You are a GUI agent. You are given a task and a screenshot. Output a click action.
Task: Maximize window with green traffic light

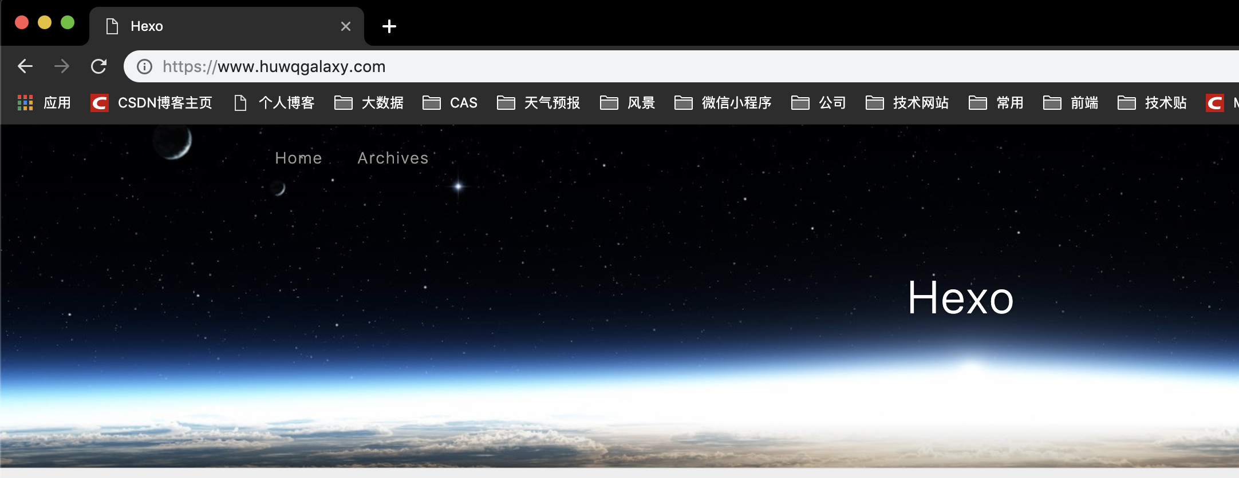[x=68, y=22]
